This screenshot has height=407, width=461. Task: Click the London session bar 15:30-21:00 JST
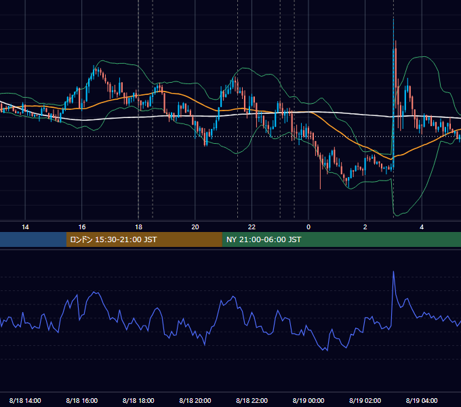click(x=144, y=239)
